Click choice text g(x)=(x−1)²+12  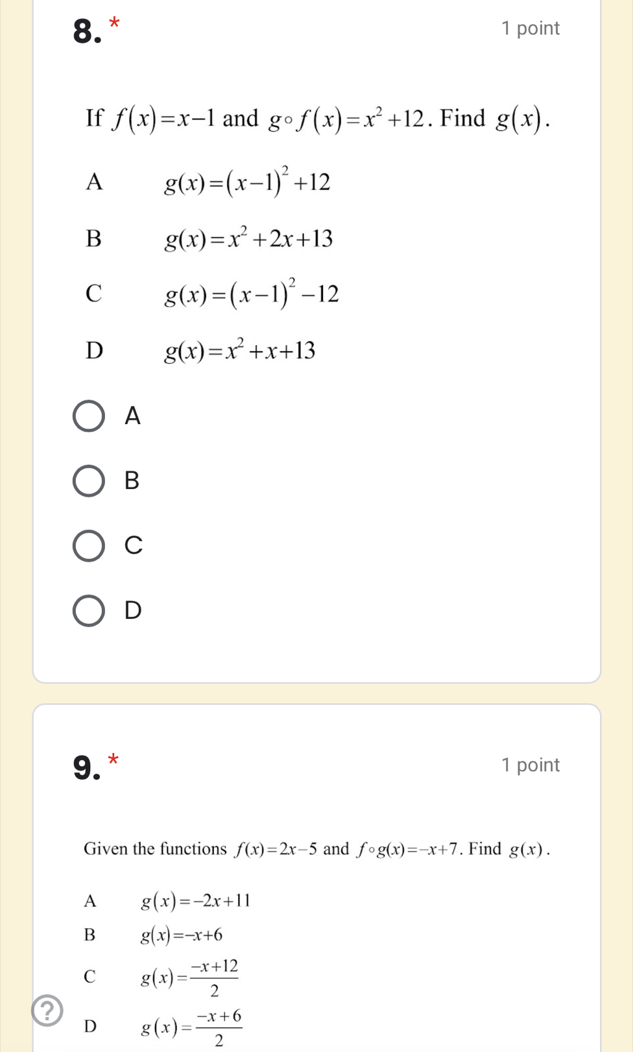[247, 182]
